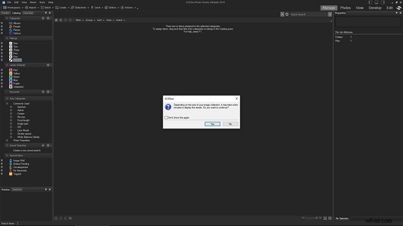Open the Tools menu
The height and width of the screenshot is (226, 403).
click(x=42, y=2)
